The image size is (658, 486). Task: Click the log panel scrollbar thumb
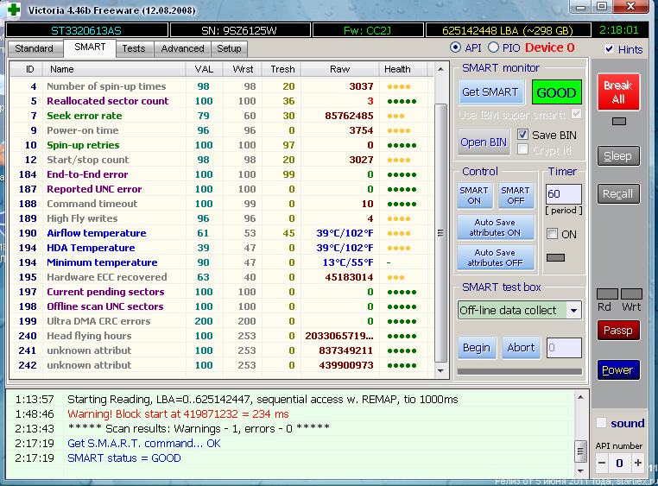581,451
